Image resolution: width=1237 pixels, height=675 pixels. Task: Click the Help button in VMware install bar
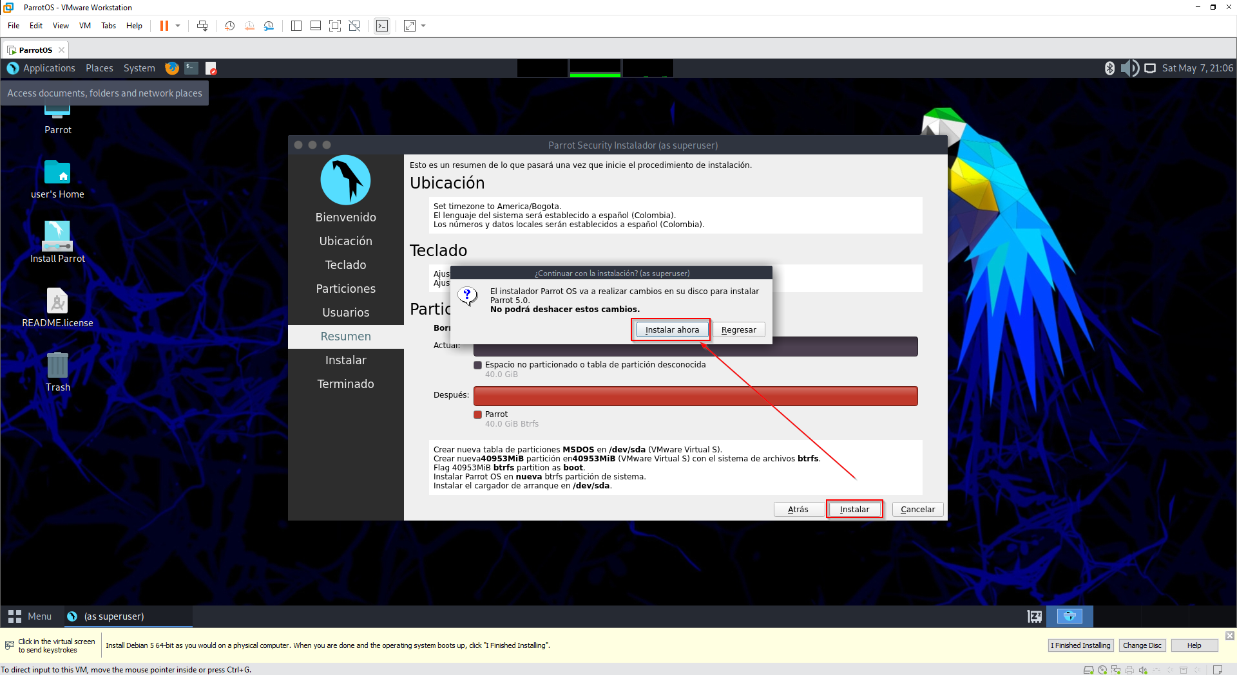(x=1194, y=645)
